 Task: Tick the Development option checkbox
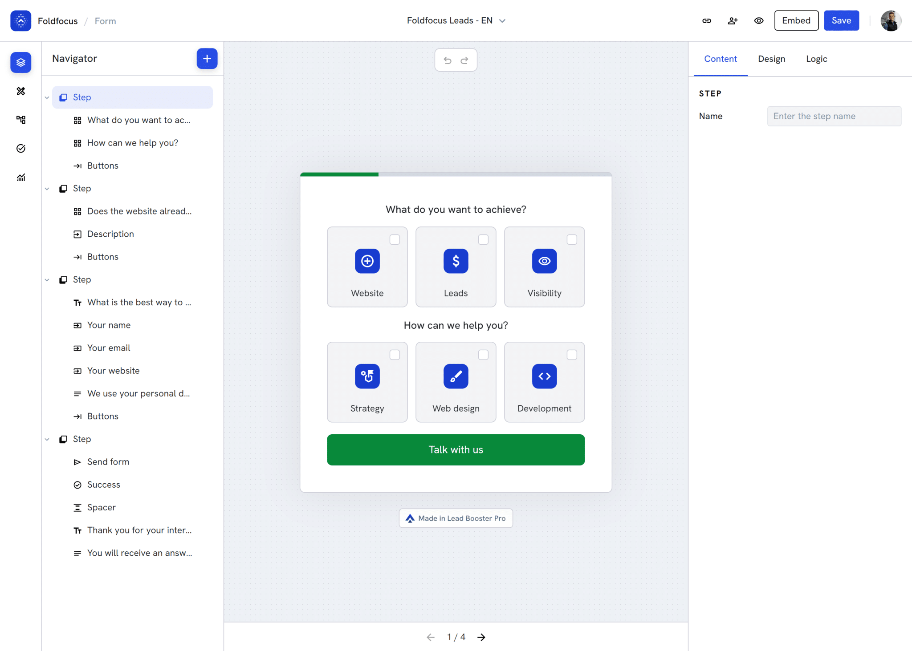(572, 355)
